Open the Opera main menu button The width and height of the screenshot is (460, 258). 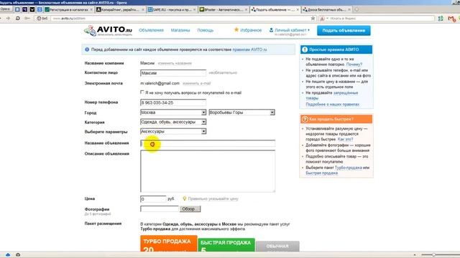pyautogui.click(x=5, y=9)
